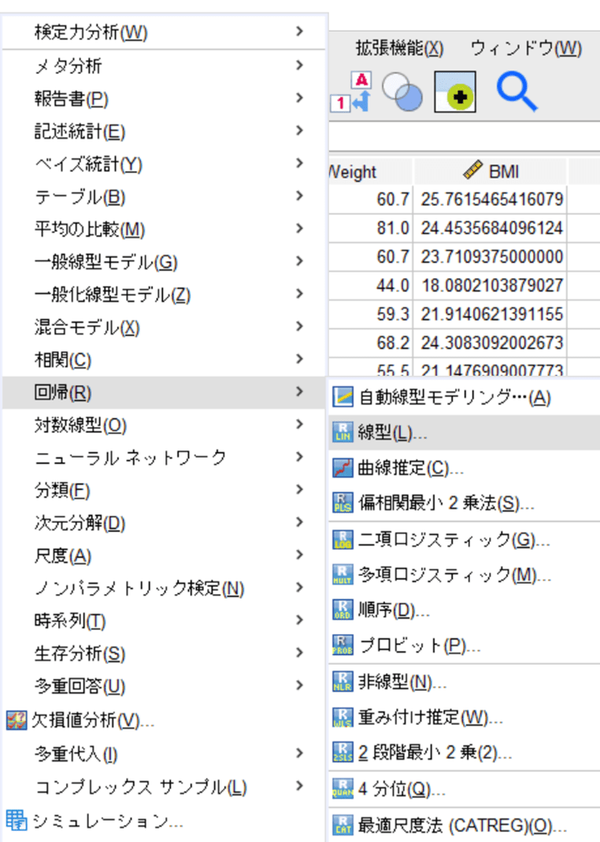Expand the メタ分析 submenu arrow

[x=299, y=65]
